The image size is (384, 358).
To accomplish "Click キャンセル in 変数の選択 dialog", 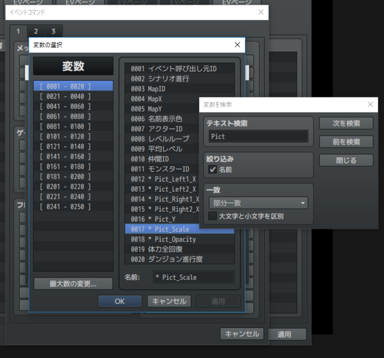I will (x=169, y=301).
